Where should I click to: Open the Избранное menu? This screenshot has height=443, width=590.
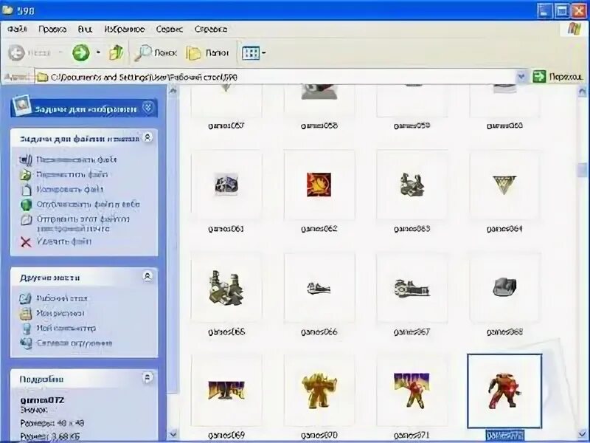(124, 30)
